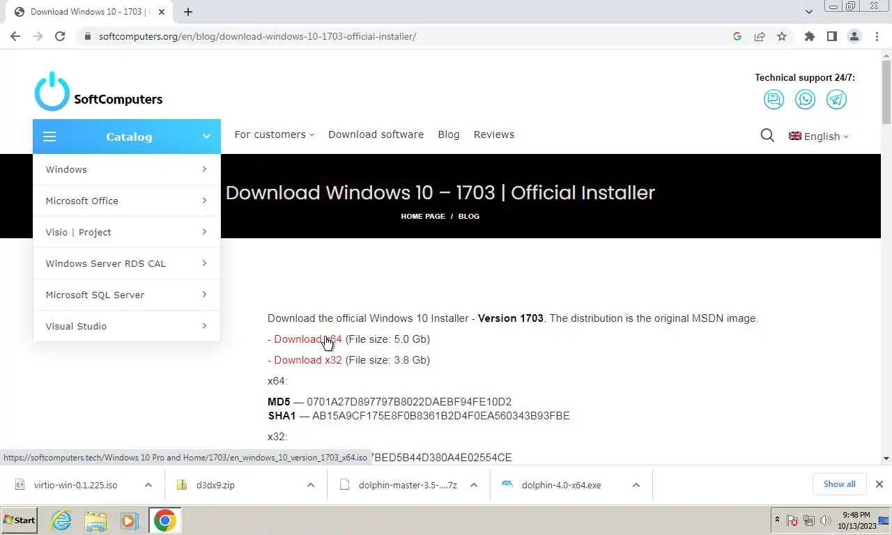Open Download software page
The height and width of the screenshot is (535, 892).
[x=376, y=134]
